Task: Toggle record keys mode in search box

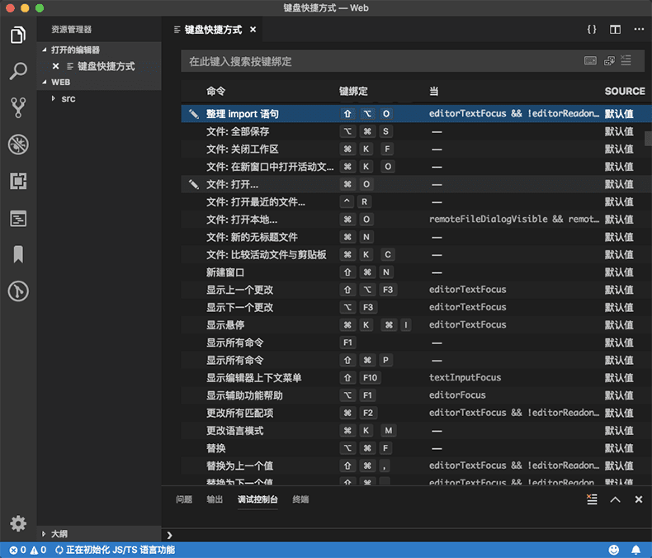Action: 590,61
